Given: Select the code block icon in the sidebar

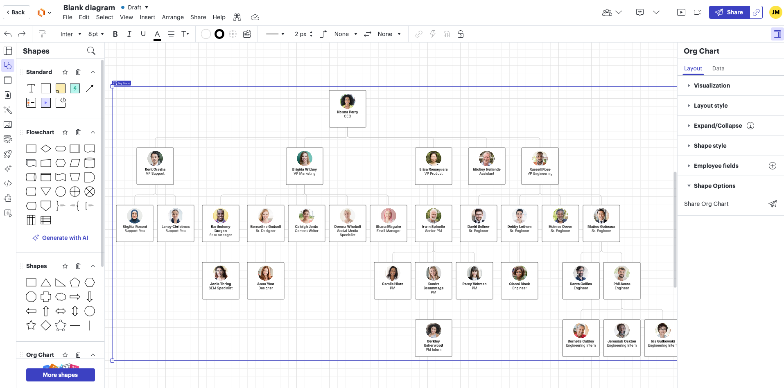Looking at the screenshot, I should point(8,183).
